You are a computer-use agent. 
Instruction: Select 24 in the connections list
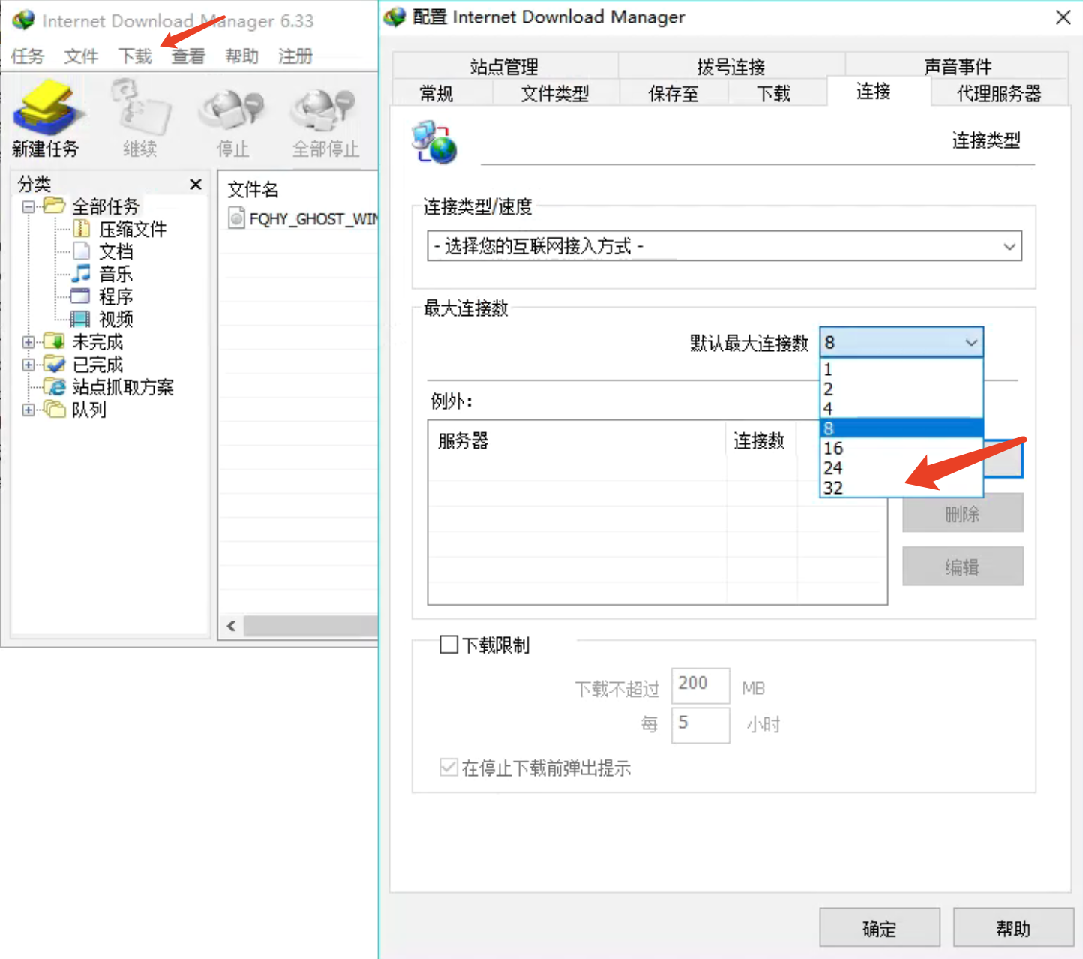pyautogui.click(x=901, y=467)
